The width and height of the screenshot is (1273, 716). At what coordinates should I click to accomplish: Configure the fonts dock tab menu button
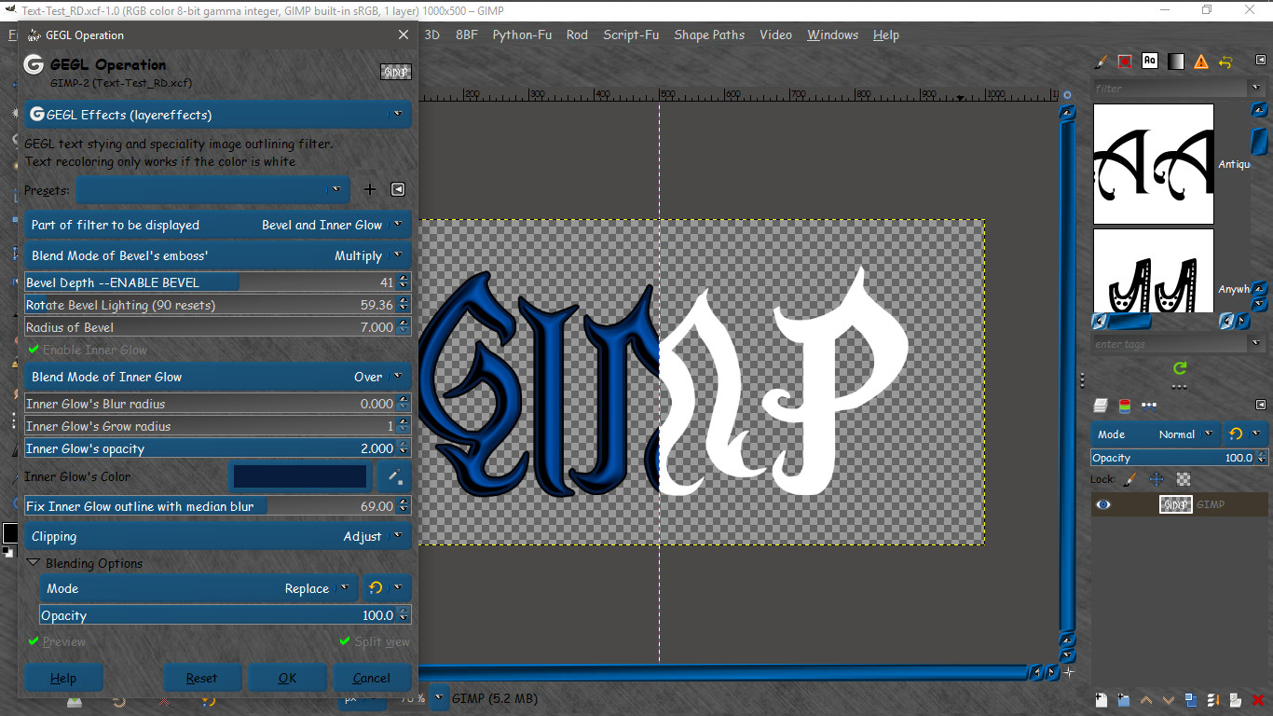(x=1261, y=62)
